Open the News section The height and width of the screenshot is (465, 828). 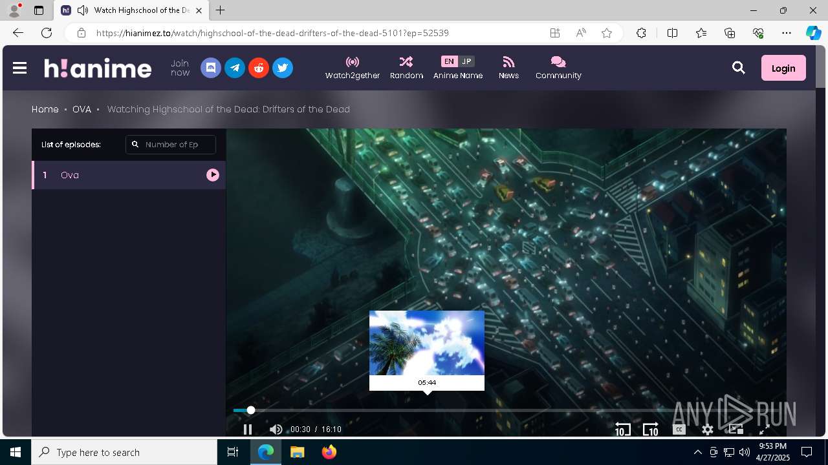tap(508, 68)
